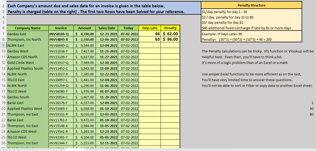The image size is (316, 151).
Task: Click row header number 20
Action: coord(3,108)
